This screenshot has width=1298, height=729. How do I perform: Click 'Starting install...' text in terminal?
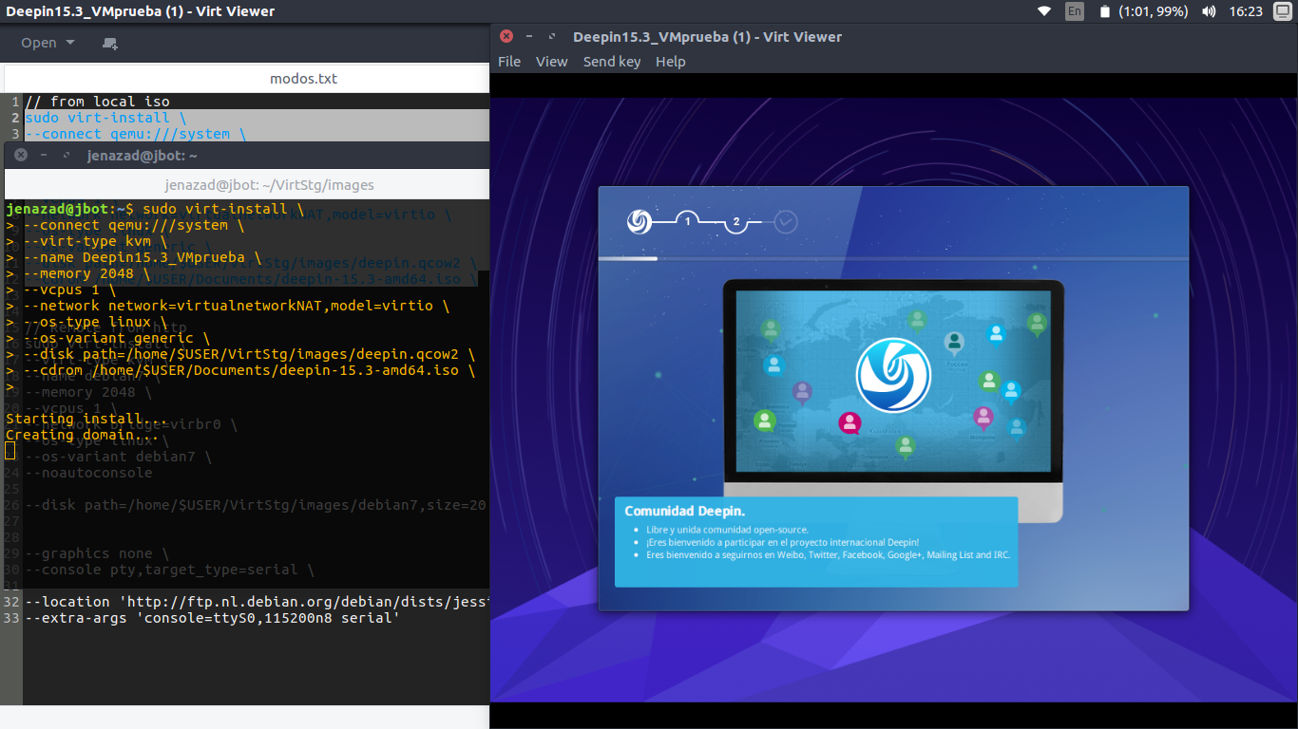(86, 419)
